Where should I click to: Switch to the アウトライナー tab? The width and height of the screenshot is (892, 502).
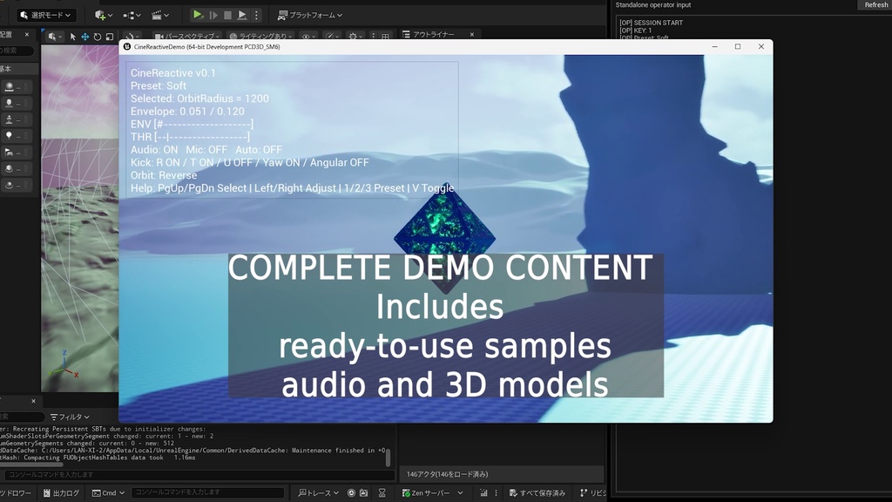[x=433, y=35]
